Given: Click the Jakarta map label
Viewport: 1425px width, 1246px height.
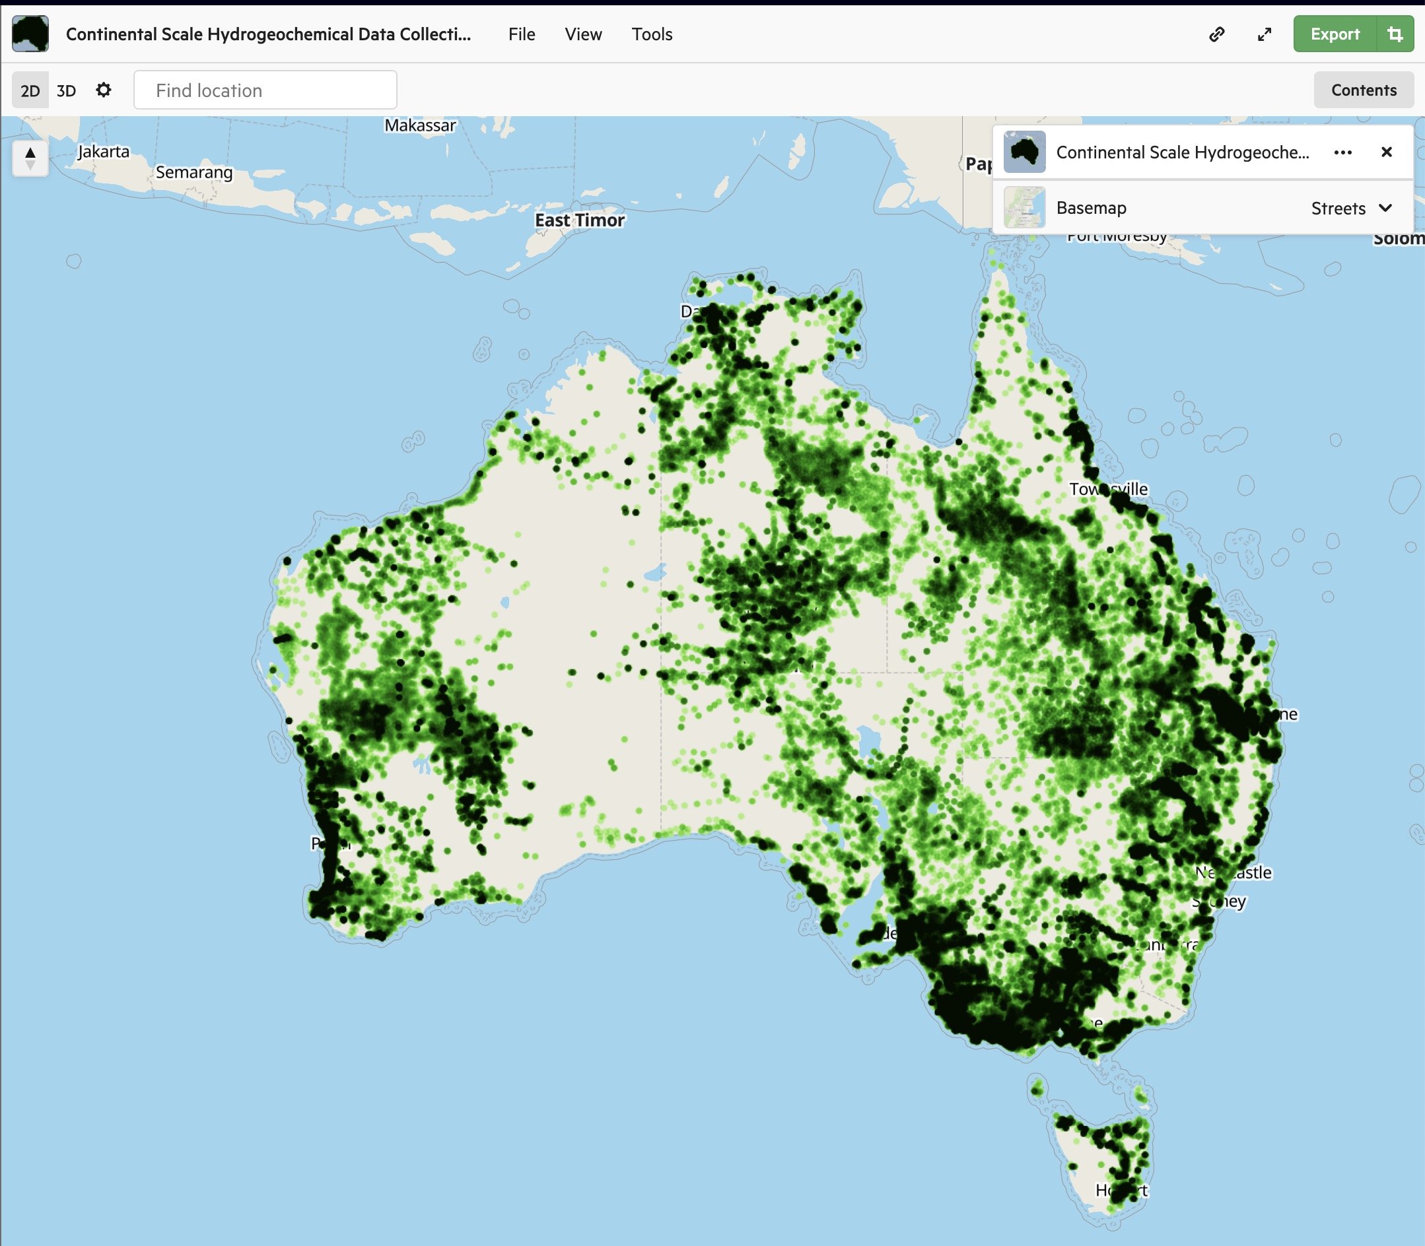Looking at the screenshot, I should pos(104,152).
